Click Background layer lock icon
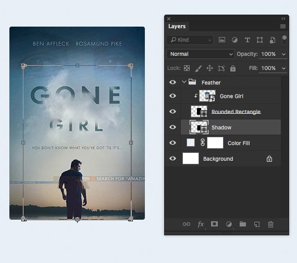 pos(269,159)
